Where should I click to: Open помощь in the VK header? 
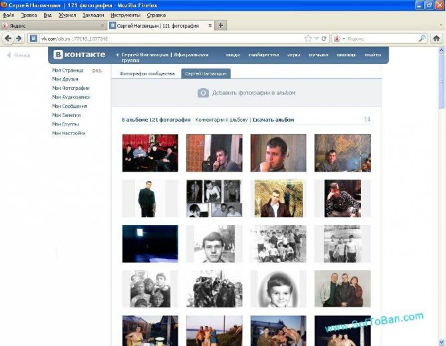tap(346, 55)
